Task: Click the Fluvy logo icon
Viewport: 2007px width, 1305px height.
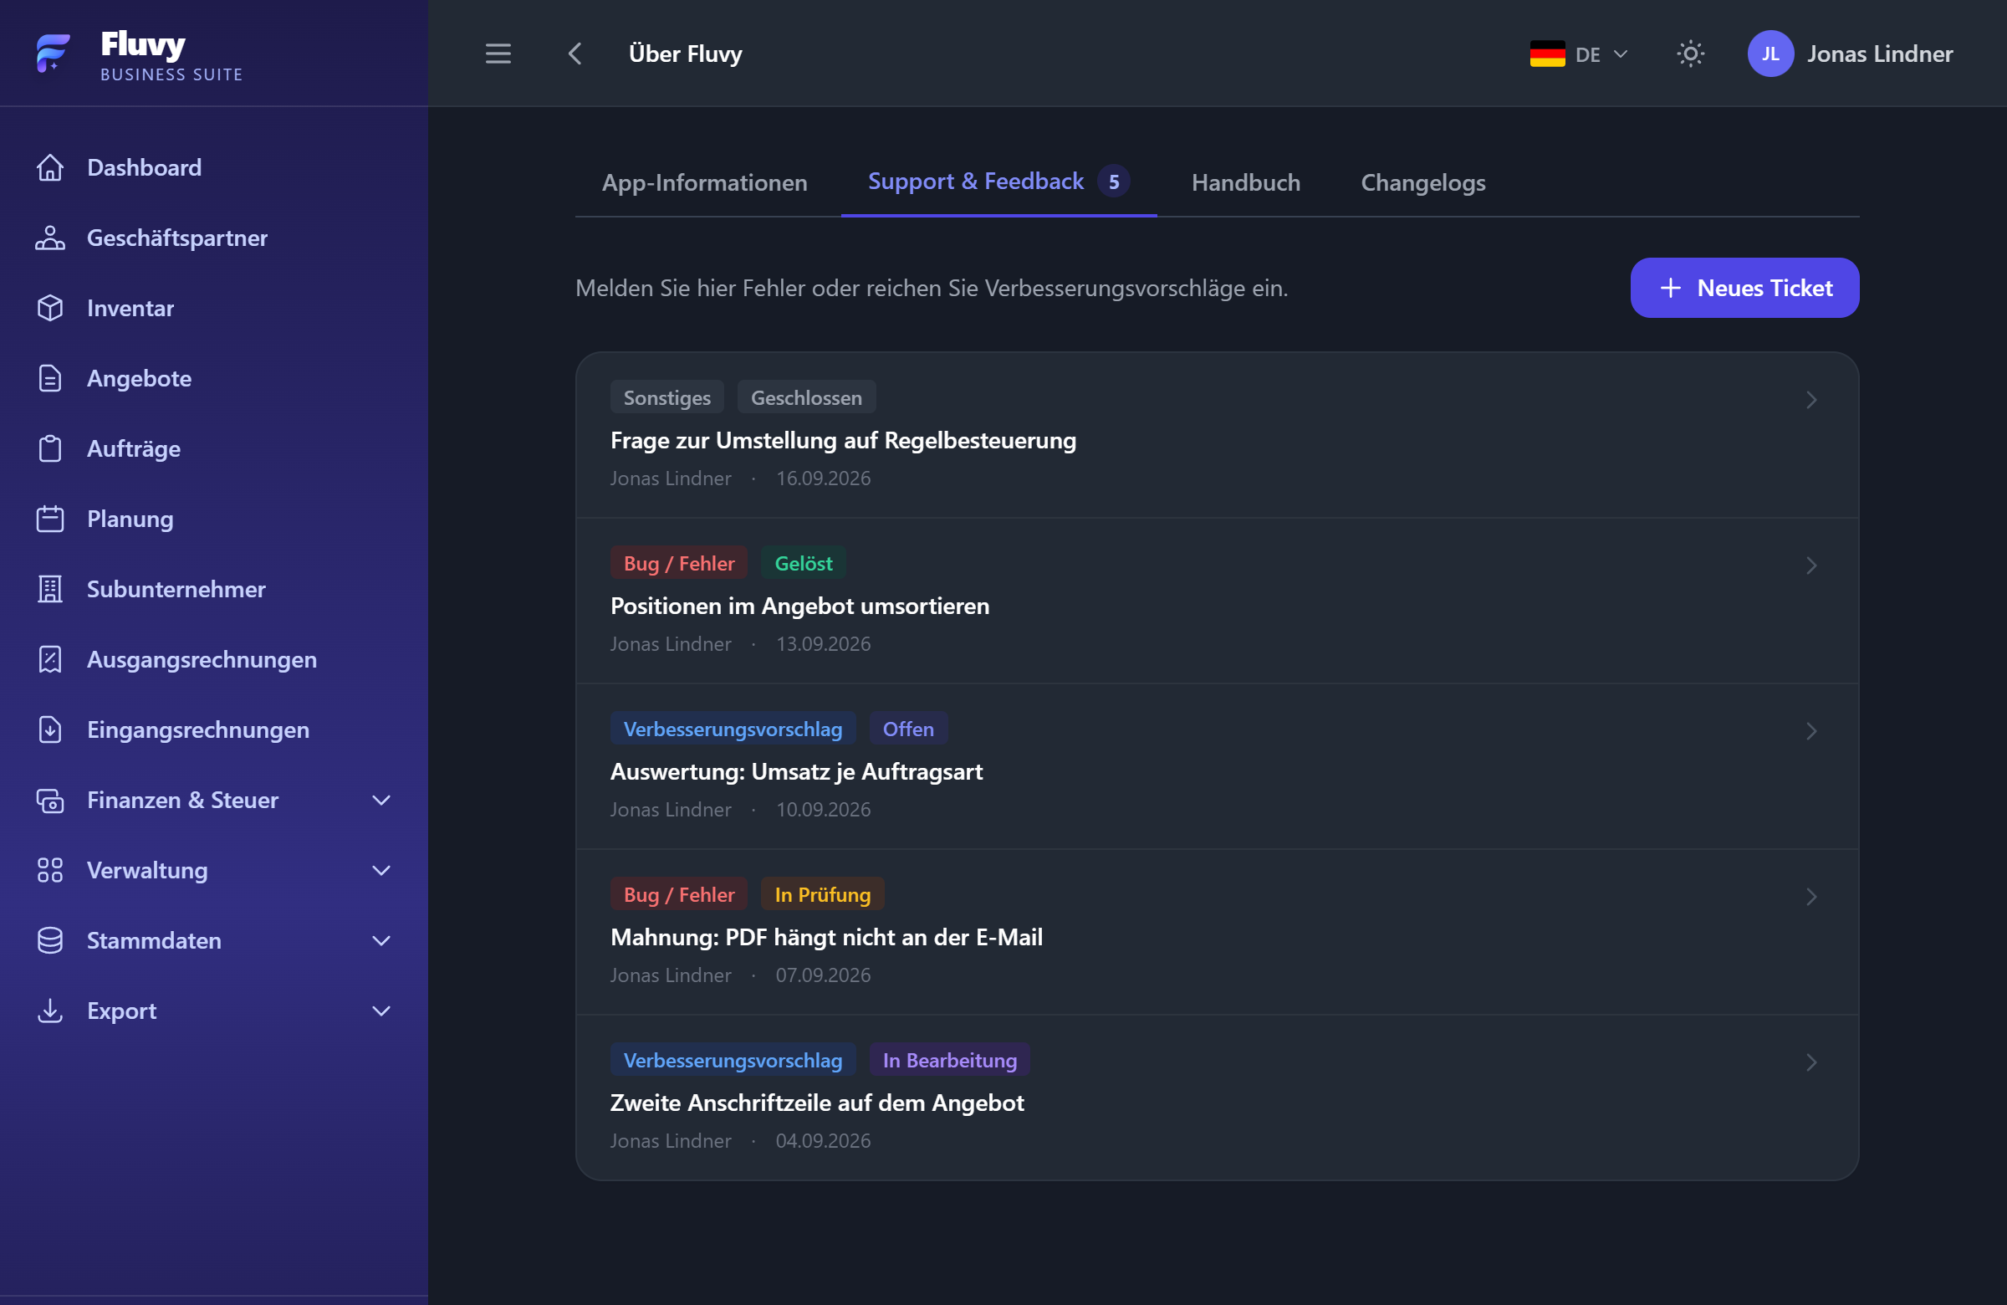Action: coord(54,54)
